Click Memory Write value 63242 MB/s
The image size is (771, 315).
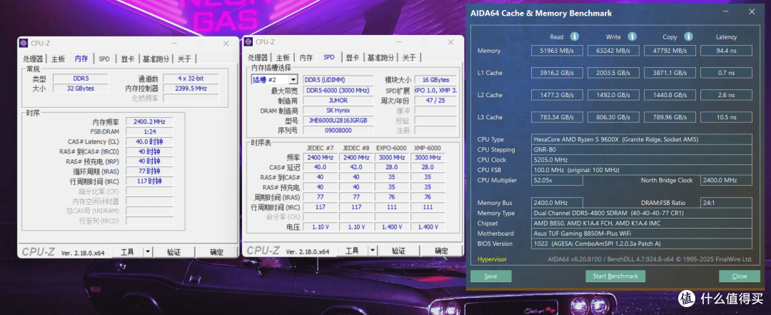[x=613, y=51]
